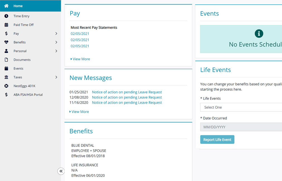This screenshot has height=181, width=282.
Task: Click the Home house icon
Action: point(6,6)
